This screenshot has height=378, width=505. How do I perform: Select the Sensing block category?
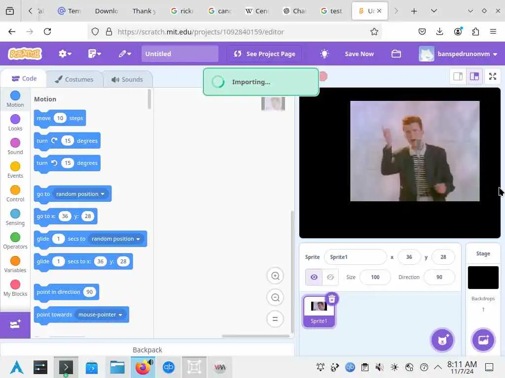click(15, 217)
